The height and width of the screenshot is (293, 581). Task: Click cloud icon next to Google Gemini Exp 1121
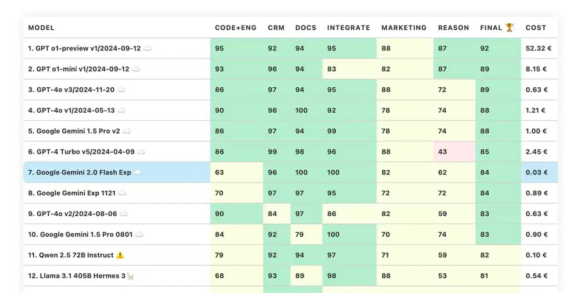click(x=122, y=193)
